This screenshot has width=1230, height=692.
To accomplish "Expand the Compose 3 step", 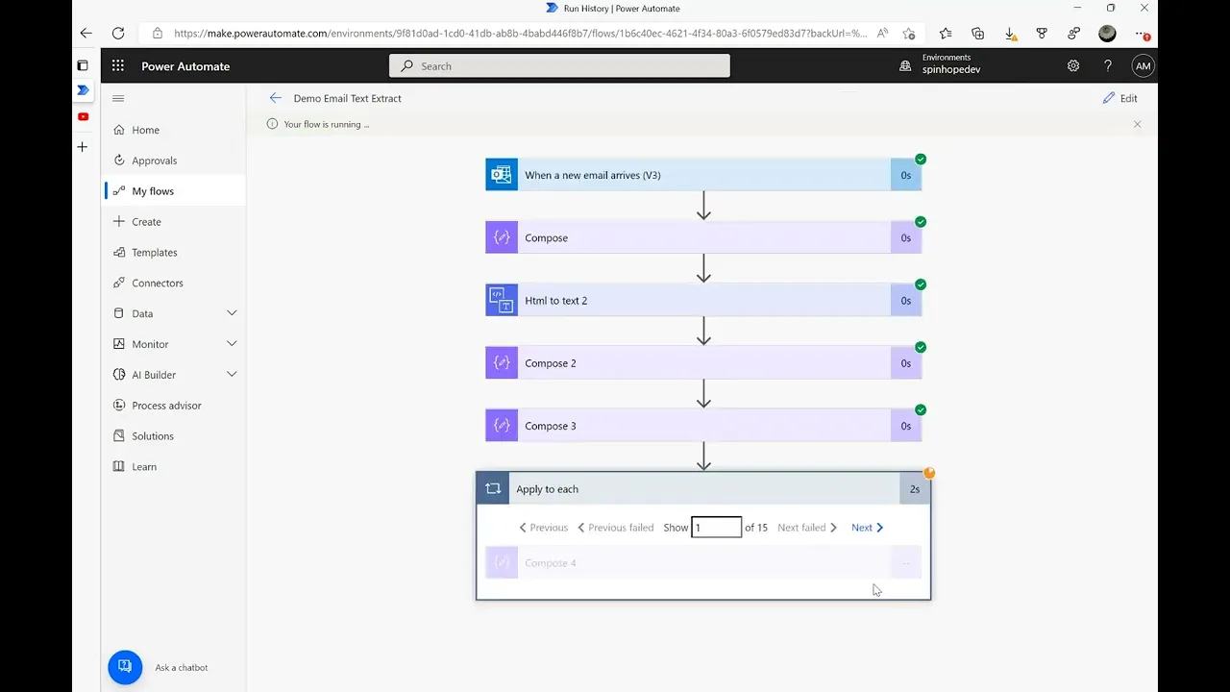I will (x=703, y=426).
